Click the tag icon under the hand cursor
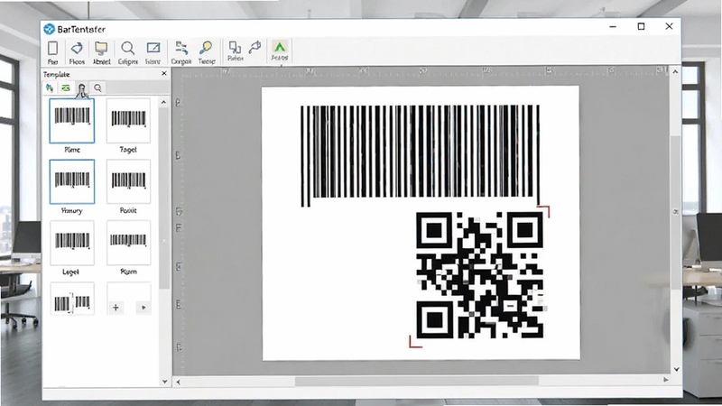This screenshot has height=406, width=722. coord(82,88)
